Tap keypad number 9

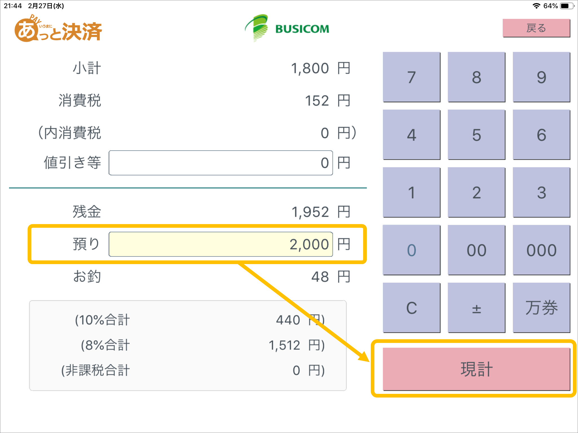[541, 77]
